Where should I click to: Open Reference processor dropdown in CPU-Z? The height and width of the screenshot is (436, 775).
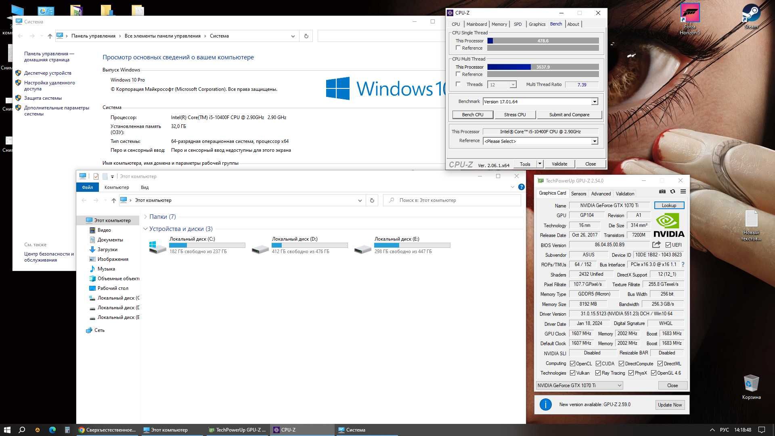pos(594,141)
